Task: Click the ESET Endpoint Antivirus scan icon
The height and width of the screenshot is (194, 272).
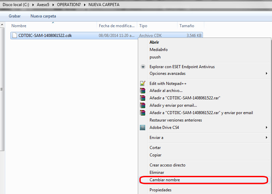Action: point(143,67)
